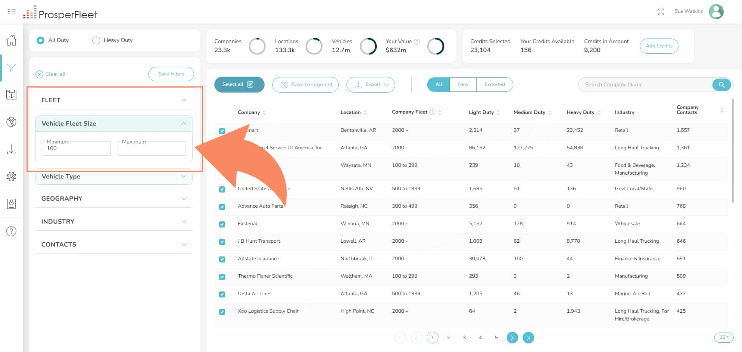
Task: Uncheck the Fastenal row checkbox
Action: point(222,224)
